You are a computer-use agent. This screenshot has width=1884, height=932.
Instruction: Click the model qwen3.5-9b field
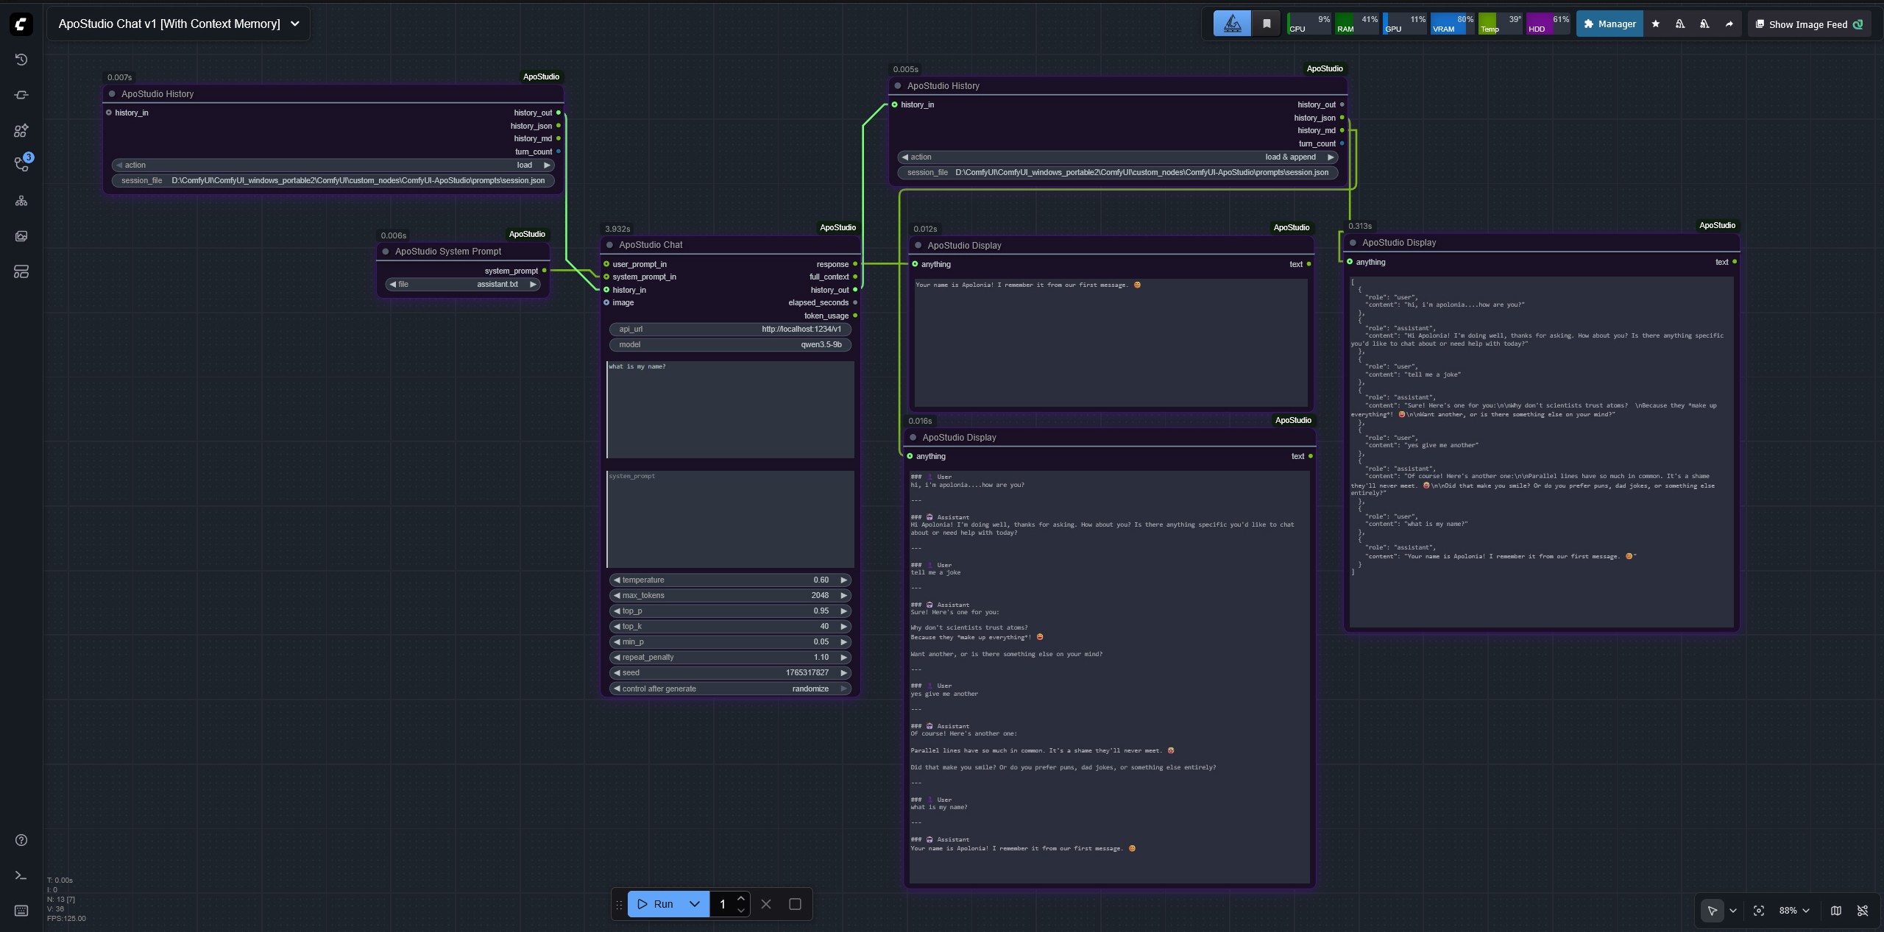click(730, 344)
